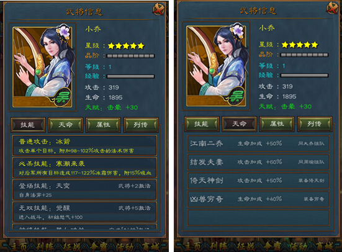Select the 登场技能 天变 skill entry

pyautogui.click(x=84, y=189)
